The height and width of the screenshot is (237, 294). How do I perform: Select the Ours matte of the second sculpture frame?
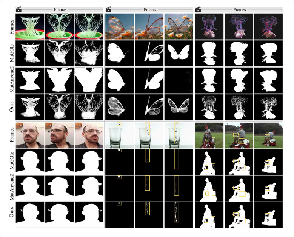point(59,107)
